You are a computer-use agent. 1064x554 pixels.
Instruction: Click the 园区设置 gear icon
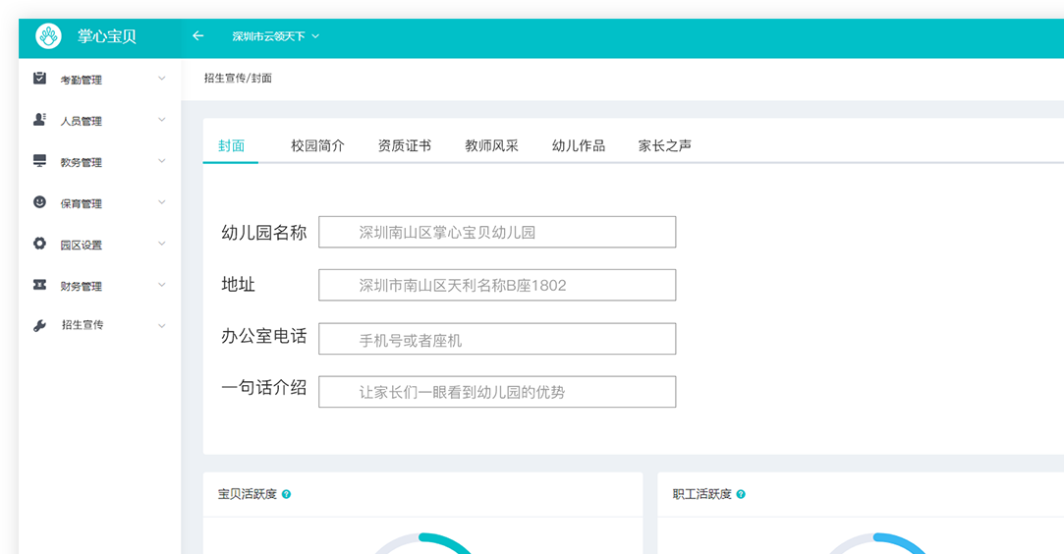39,244
